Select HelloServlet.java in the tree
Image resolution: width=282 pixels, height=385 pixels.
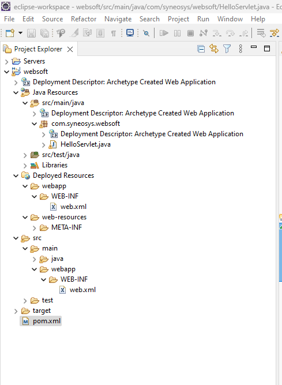point(85,144)
